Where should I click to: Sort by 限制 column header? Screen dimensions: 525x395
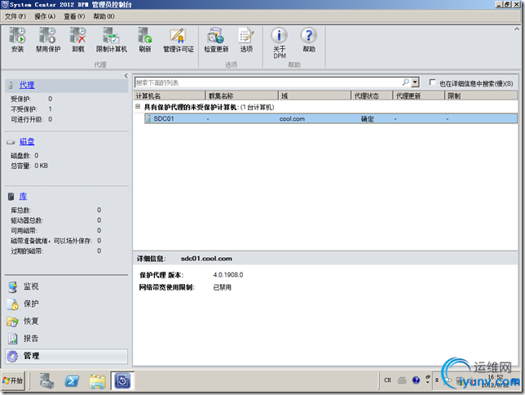[481, 96]
